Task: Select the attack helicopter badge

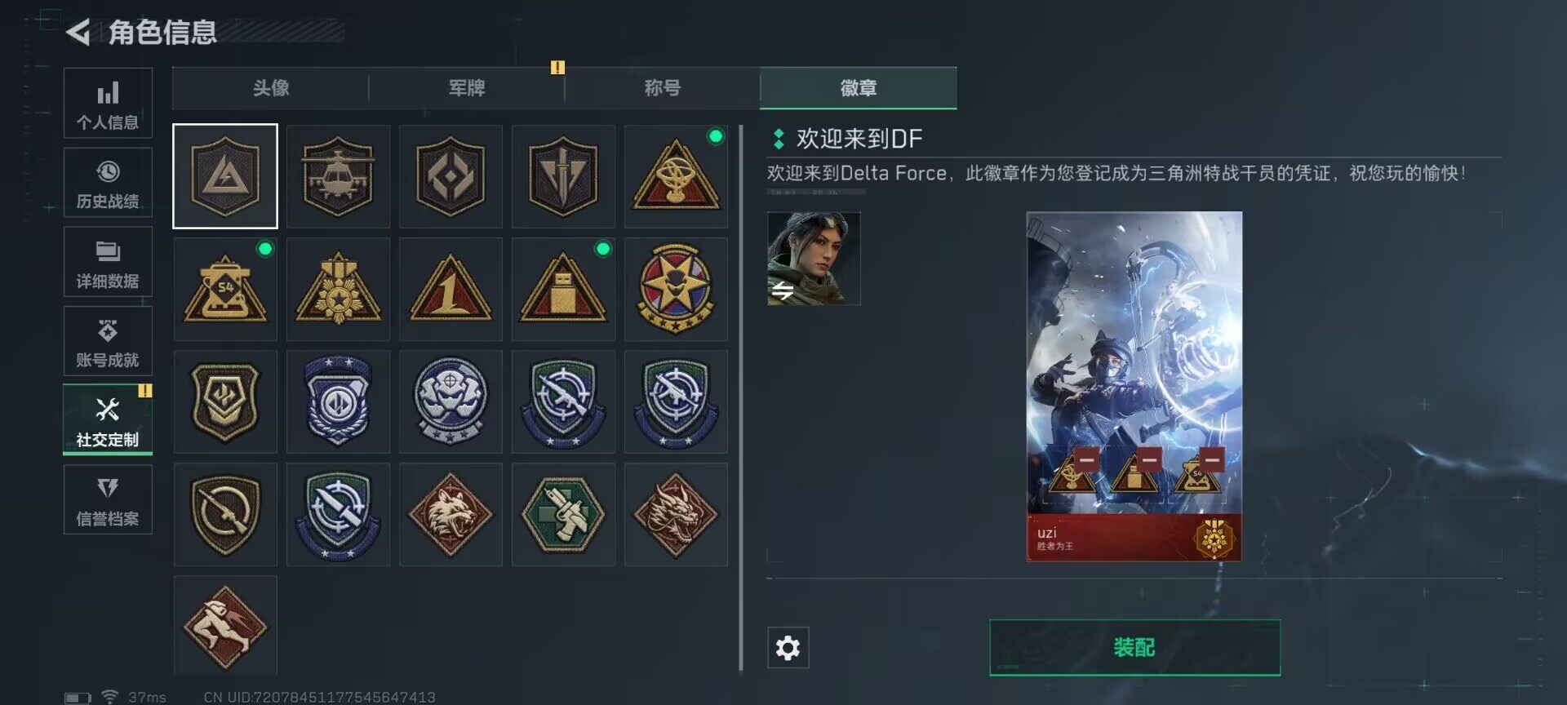Action: (x=338, y=176)
